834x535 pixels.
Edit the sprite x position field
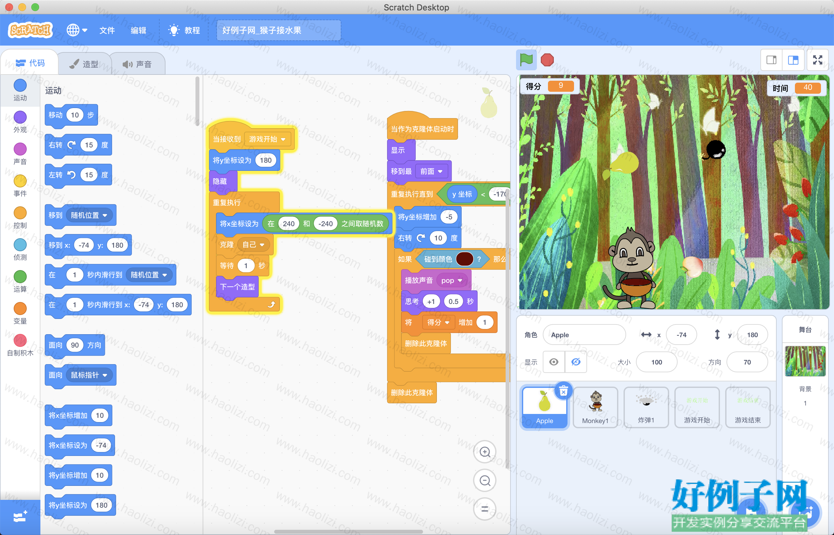click(681, 335)
